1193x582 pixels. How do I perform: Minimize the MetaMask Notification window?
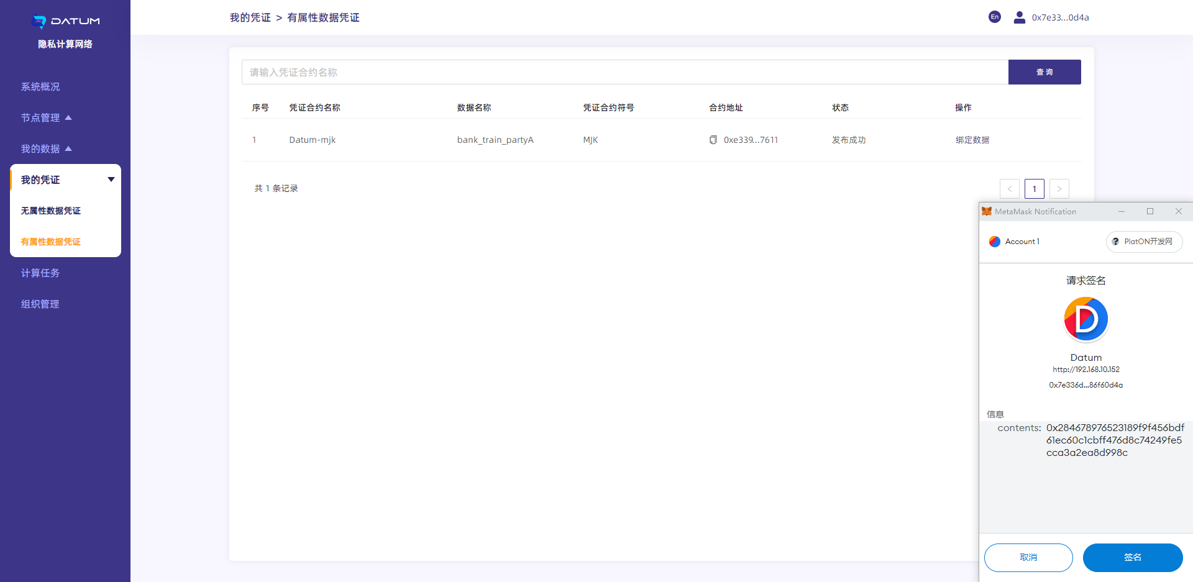click(x=1122, y=211)
